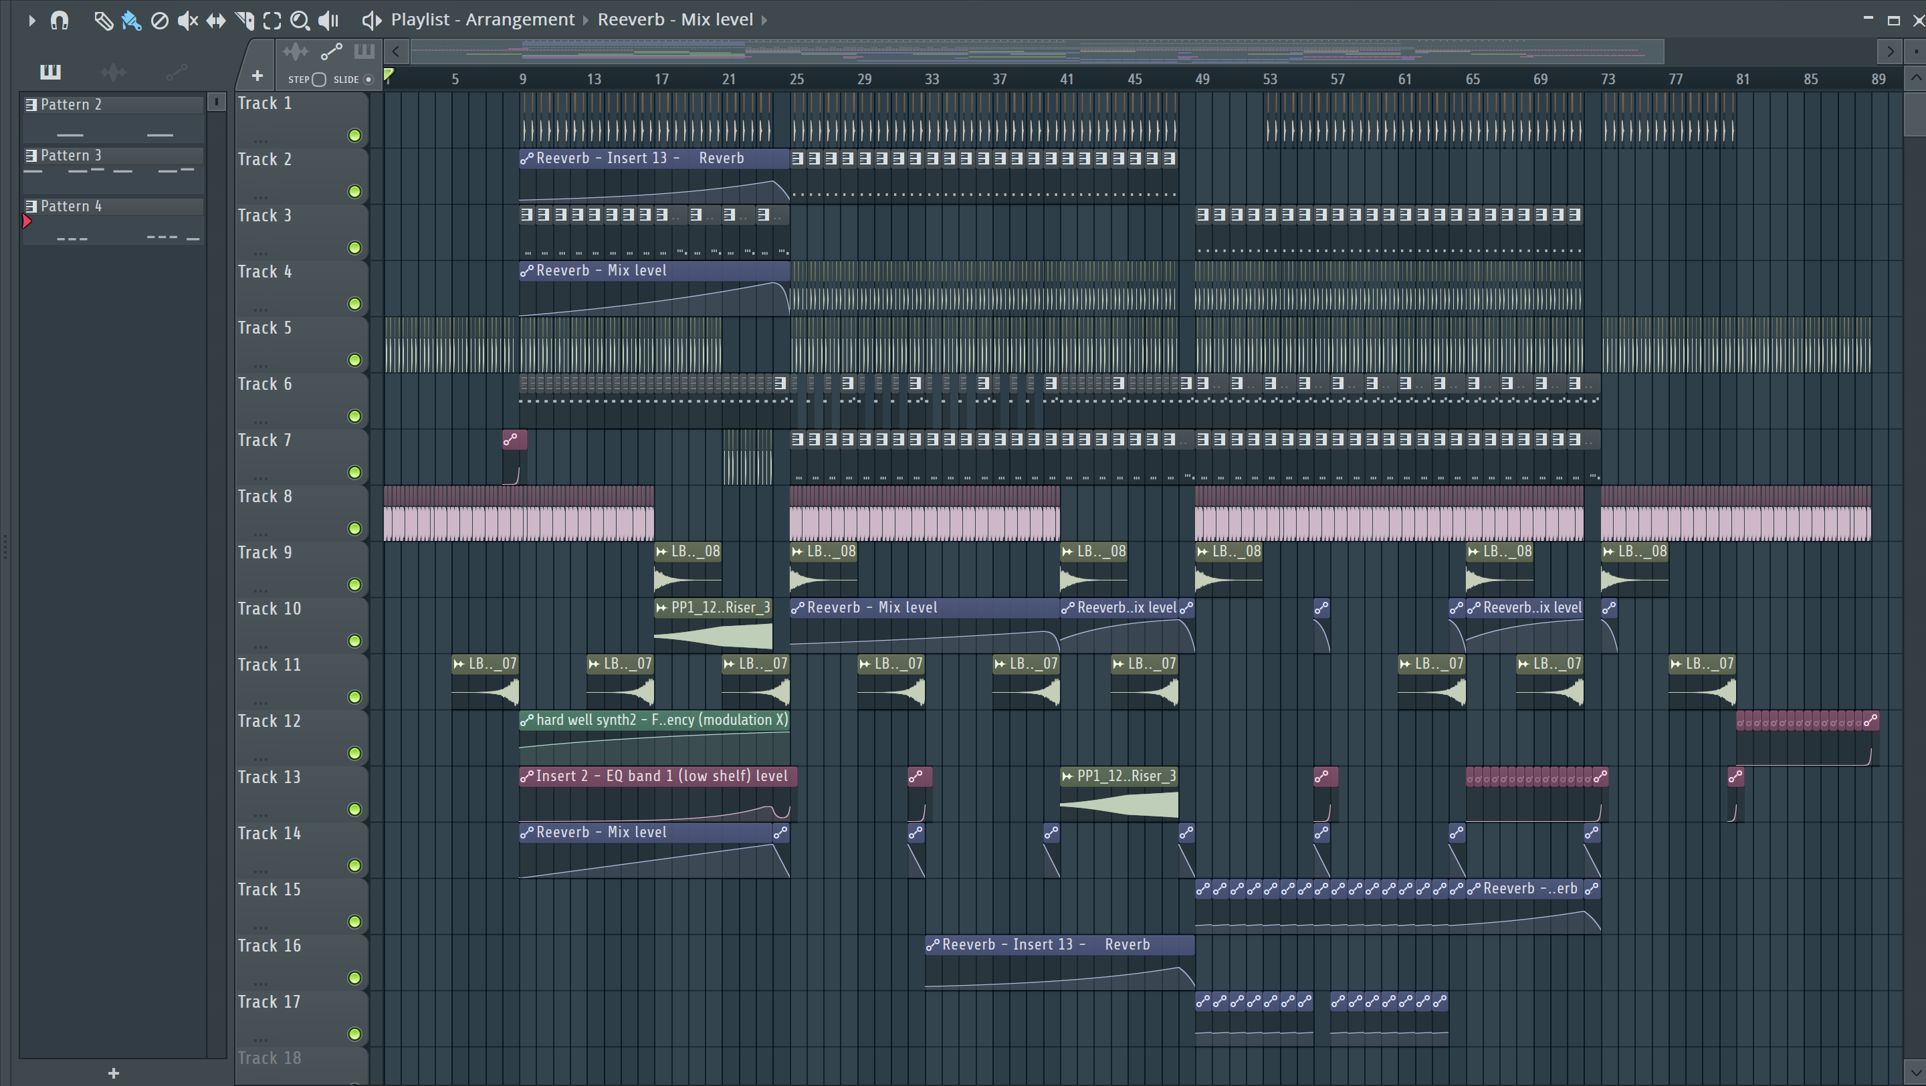
Task: Focus pattern clips using the piano icon
Action: pos(364,51)
